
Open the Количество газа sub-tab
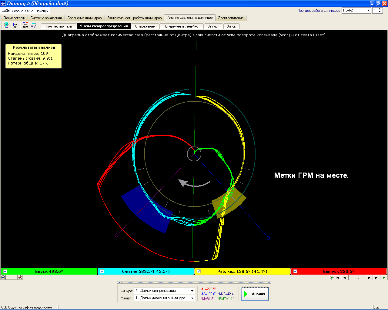coord(59,26)
